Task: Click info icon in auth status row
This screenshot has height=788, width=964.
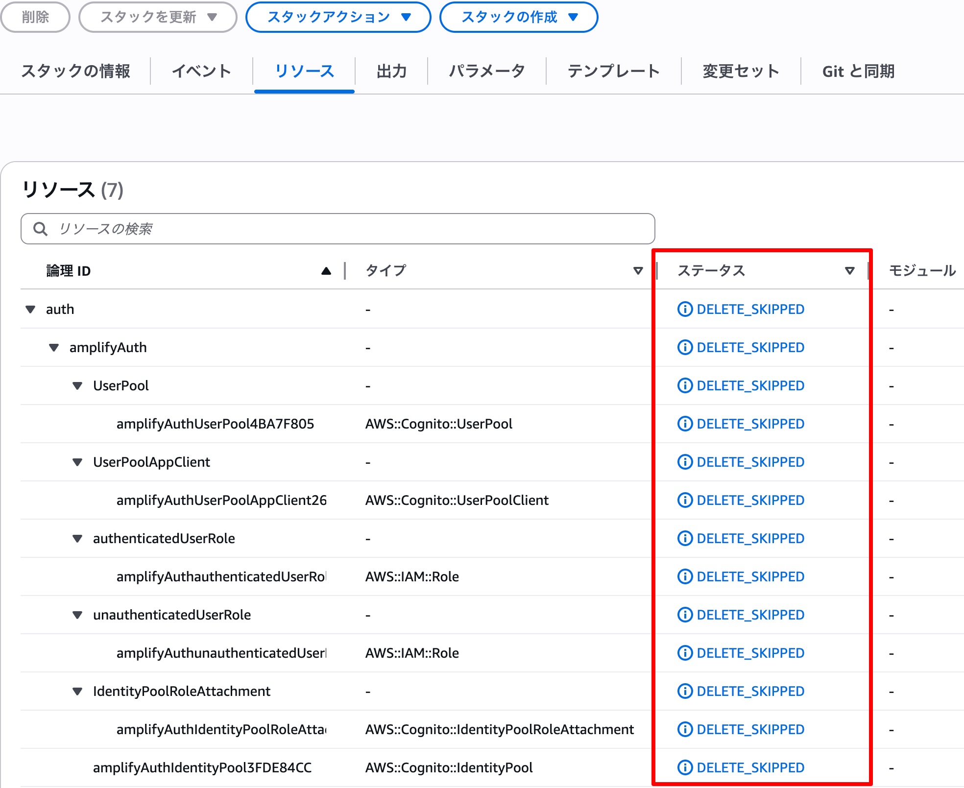Action: coord(684,309)
